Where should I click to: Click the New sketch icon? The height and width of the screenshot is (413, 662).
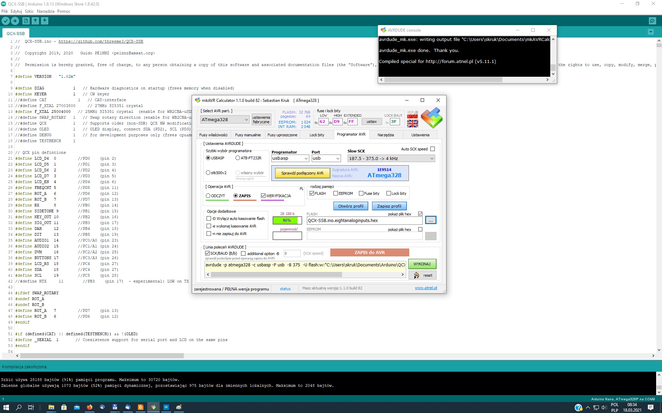26,21
